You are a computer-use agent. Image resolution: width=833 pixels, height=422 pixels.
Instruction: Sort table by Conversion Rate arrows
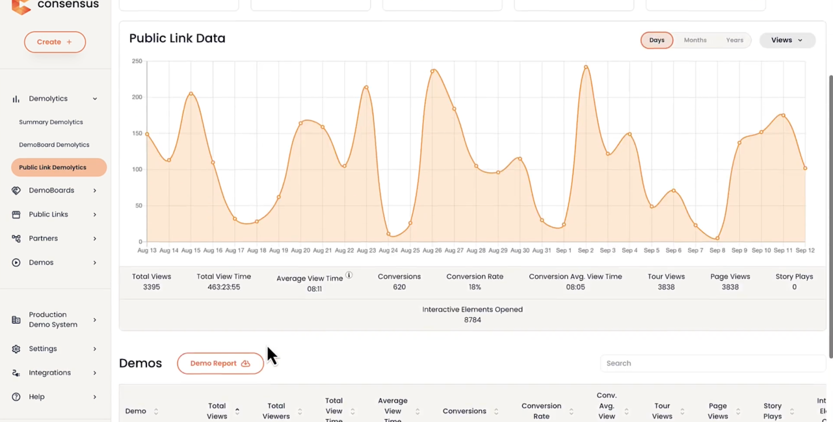[571, 412]
